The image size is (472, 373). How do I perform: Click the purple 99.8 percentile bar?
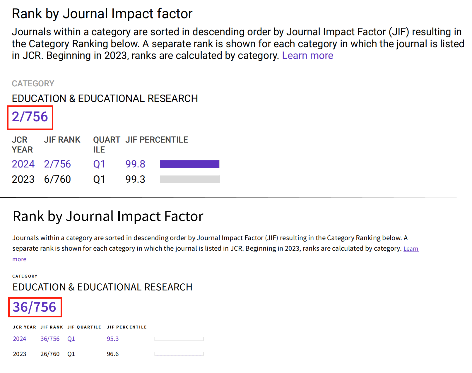click(x=190, y=164)
